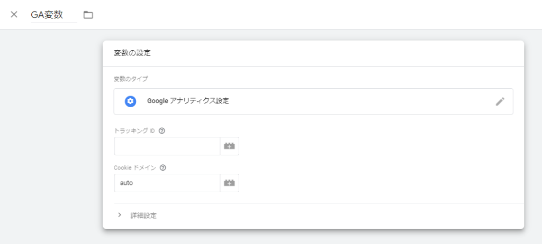Focus the トラッキング ID input field
This screenshot has width=542, height=244.
pos(167,146)
